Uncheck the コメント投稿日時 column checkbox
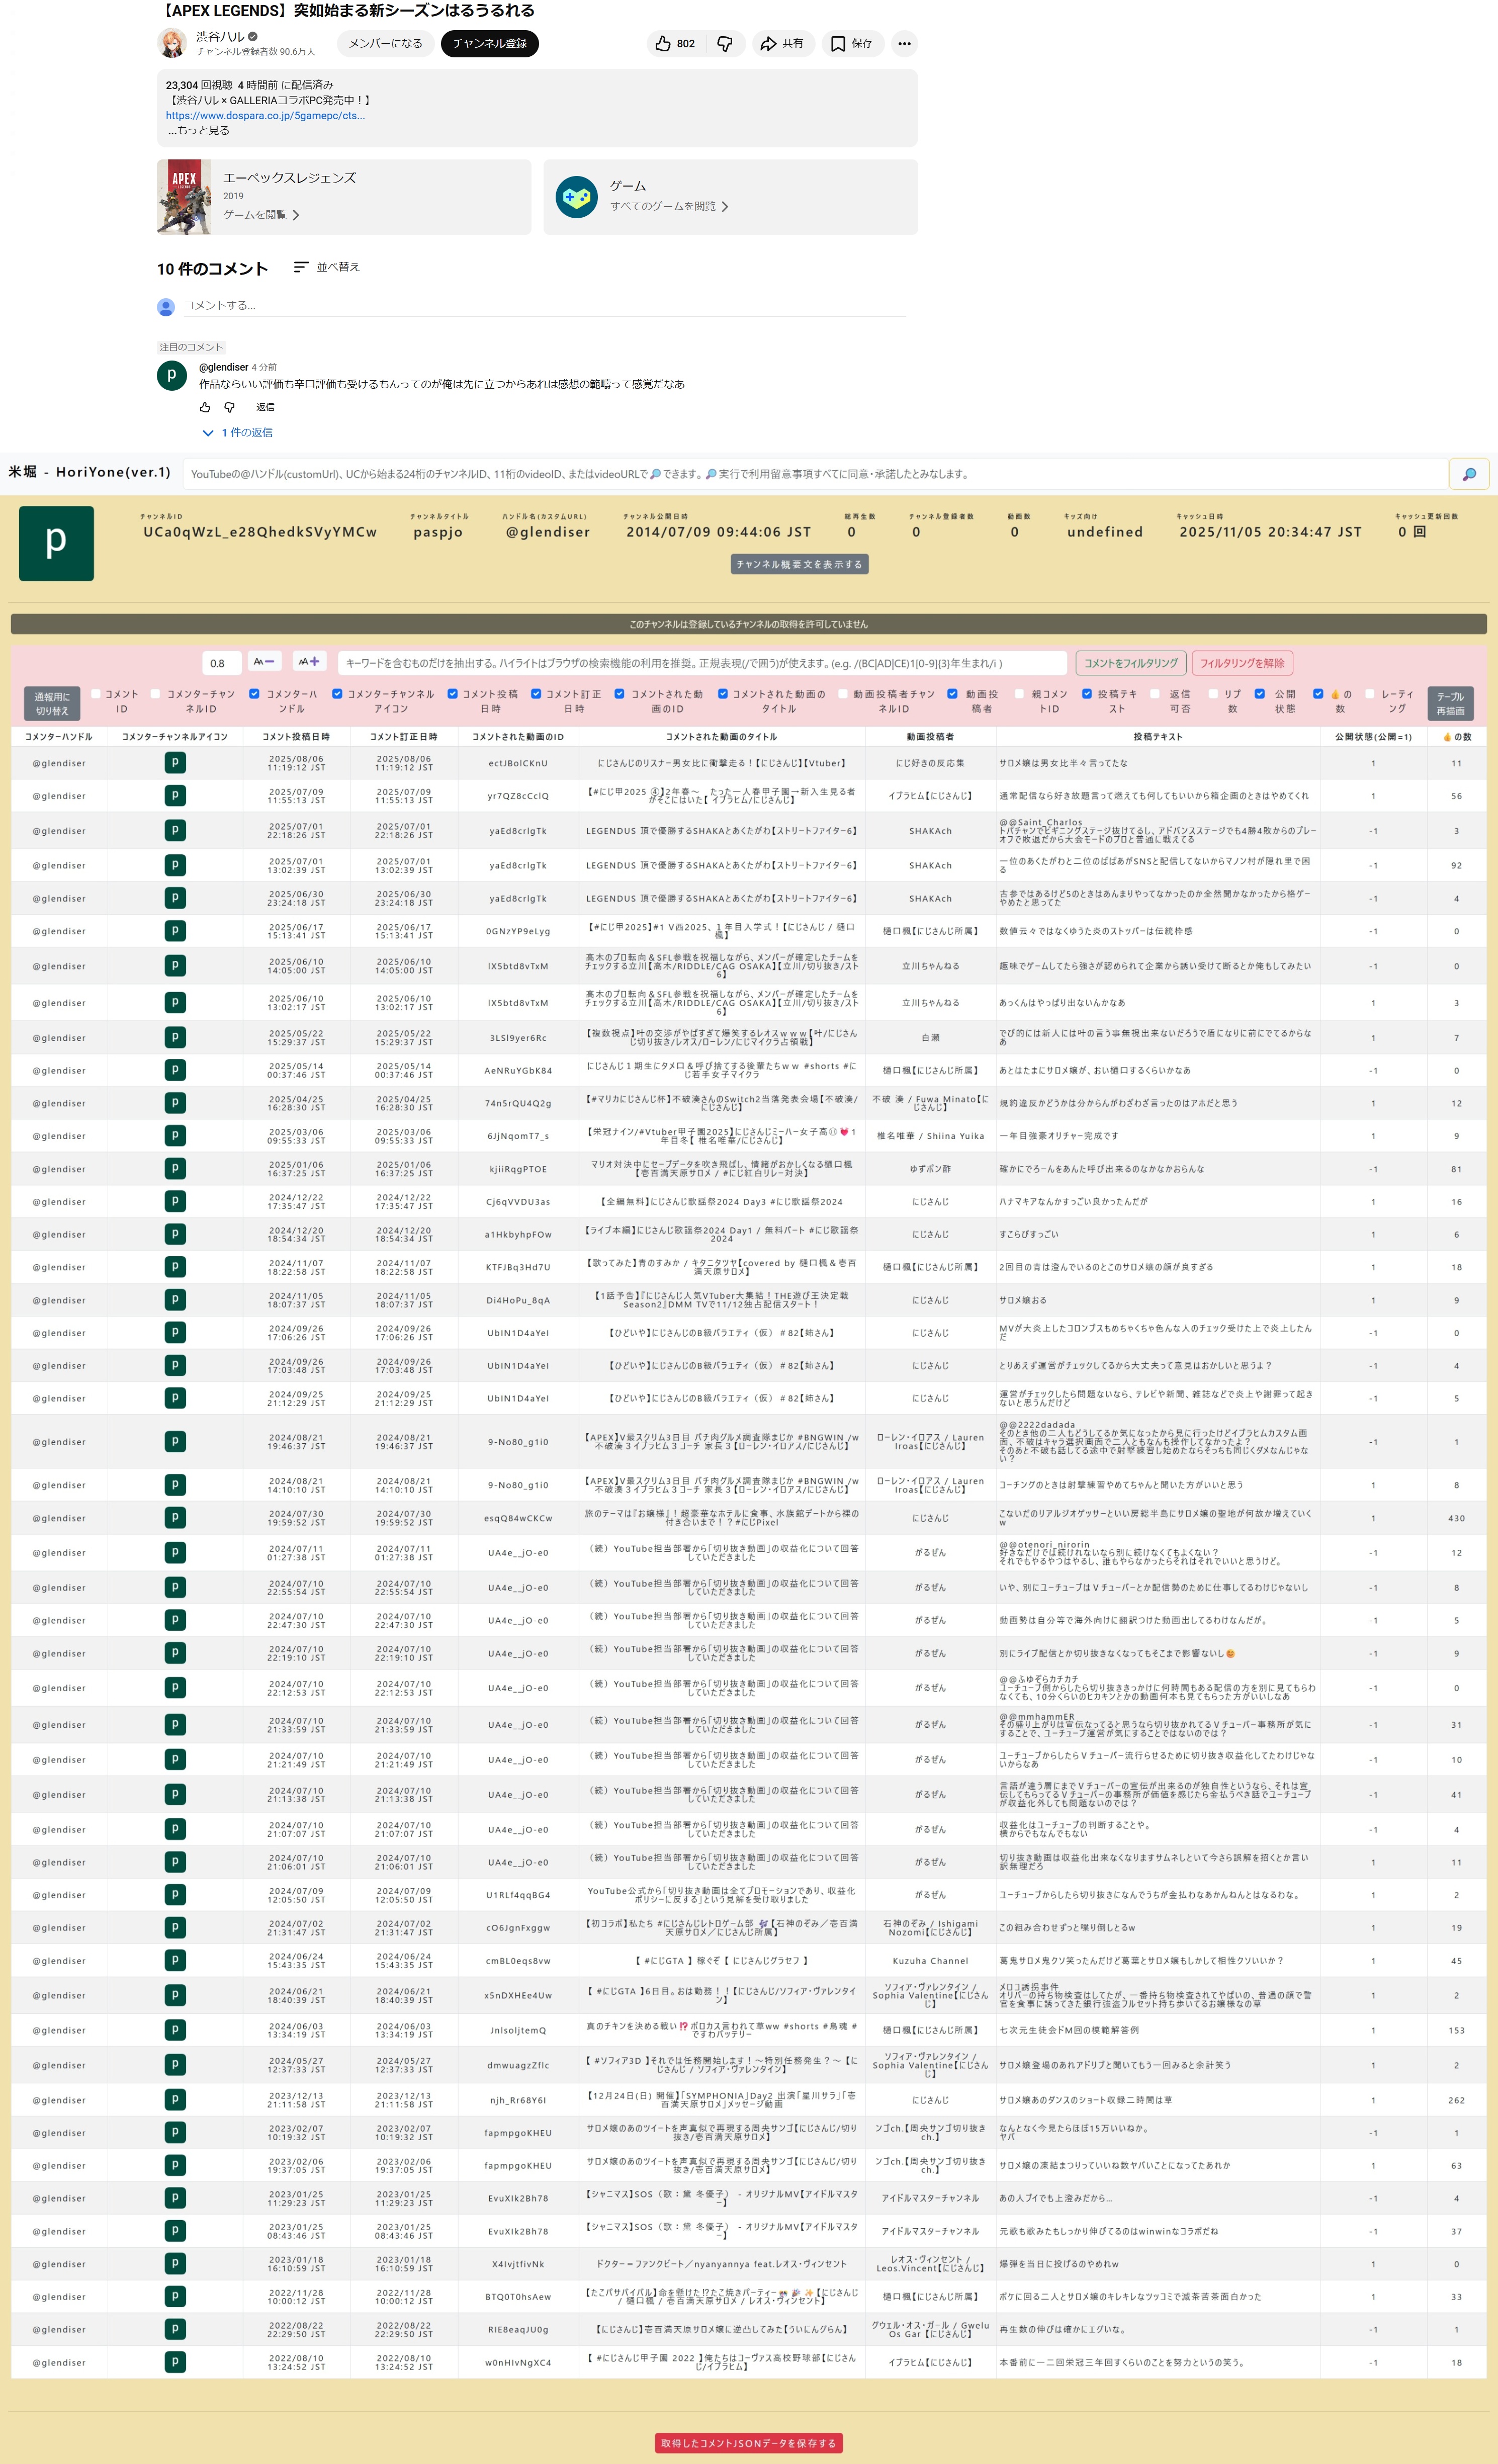 [x=453, y=693]
